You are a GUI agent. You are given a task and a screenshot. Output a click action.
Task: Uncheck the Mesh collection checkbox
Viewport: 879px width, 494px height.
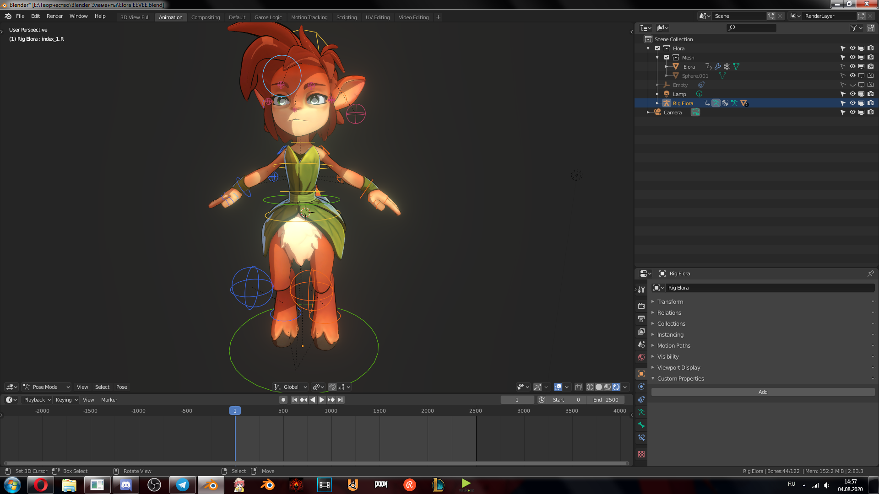pos(667,57)
